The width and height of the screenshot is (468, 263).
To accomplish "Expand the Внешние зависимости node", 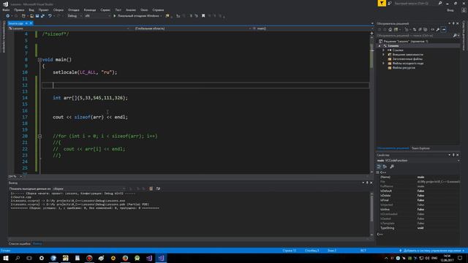I will coord(383,55).
